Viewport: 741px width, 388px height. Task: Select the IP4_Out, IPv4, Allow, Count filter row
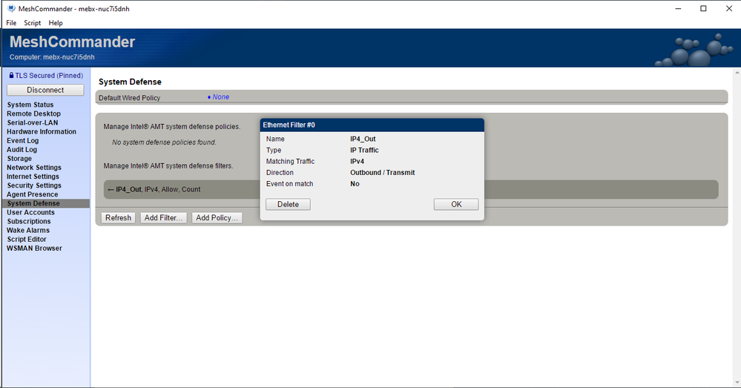click(411, 189)
